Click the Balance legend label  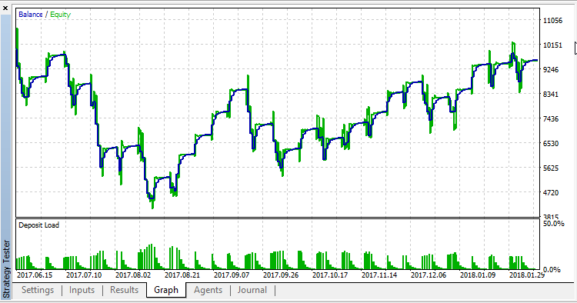[31, 15]
